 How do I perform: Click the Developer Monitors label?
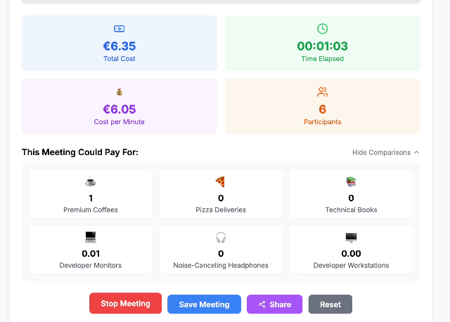pyautogui.click(x=91, y=265)
